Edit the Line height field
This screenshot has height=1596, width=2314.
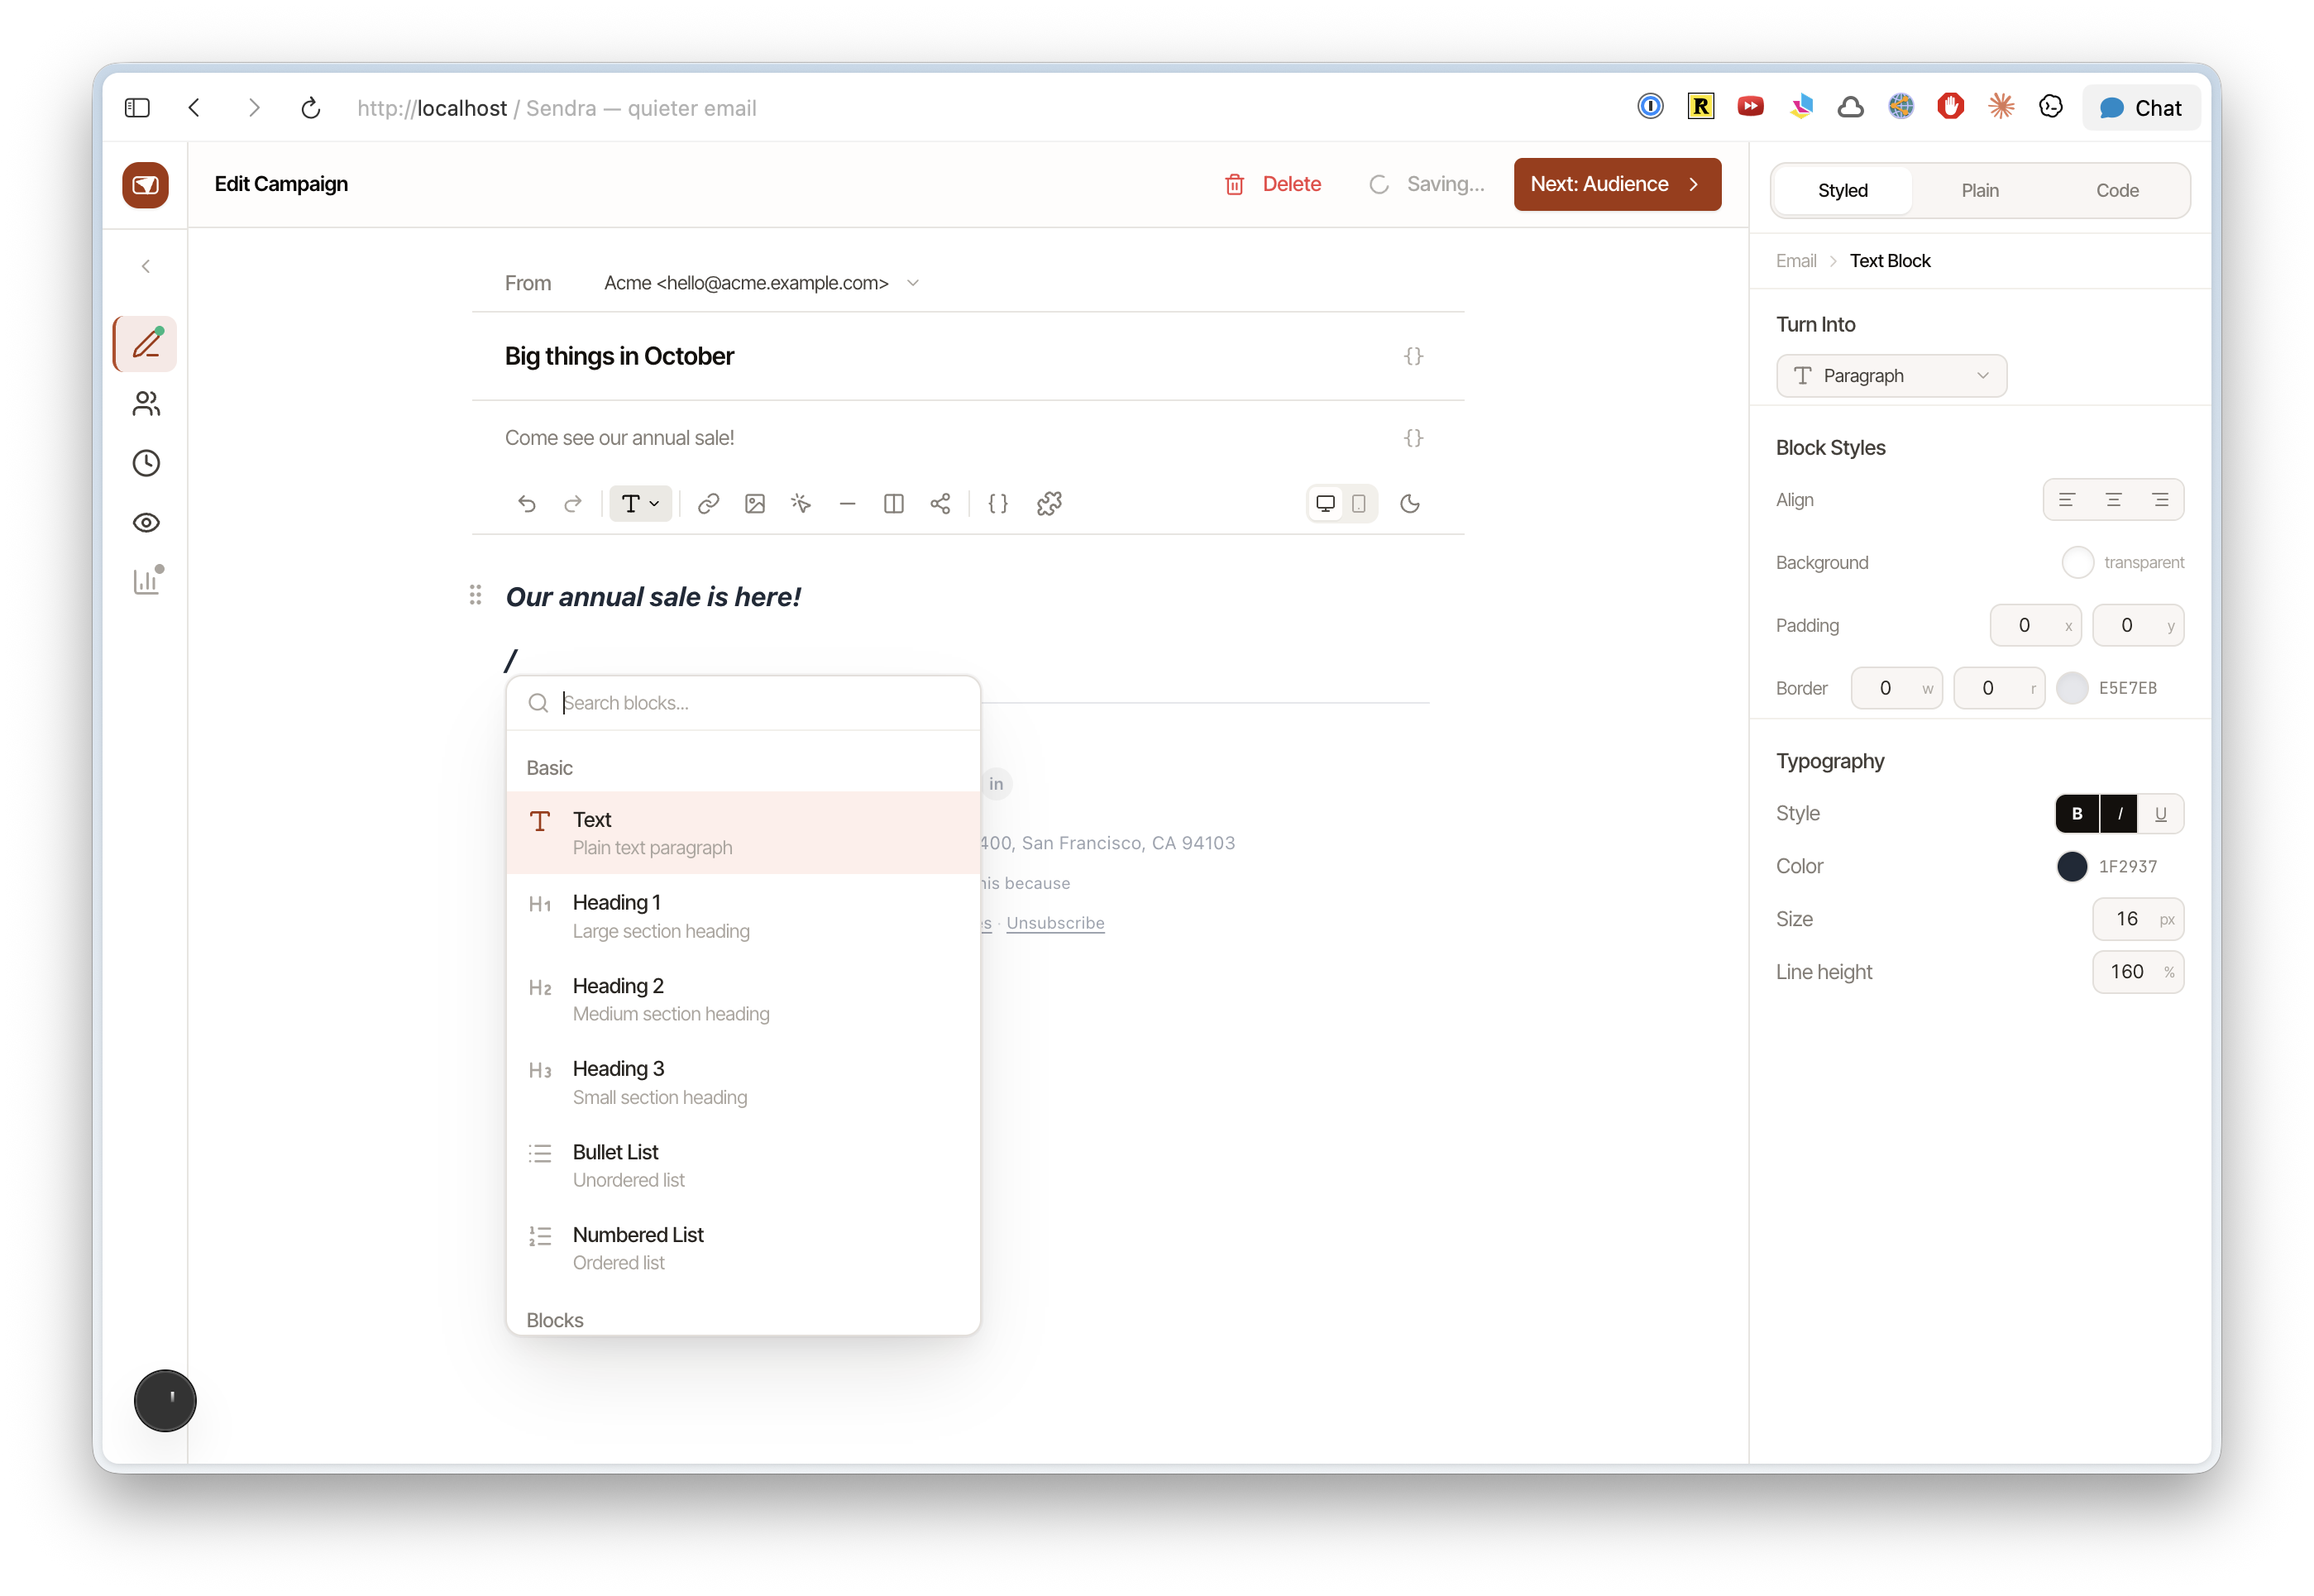2137,972
